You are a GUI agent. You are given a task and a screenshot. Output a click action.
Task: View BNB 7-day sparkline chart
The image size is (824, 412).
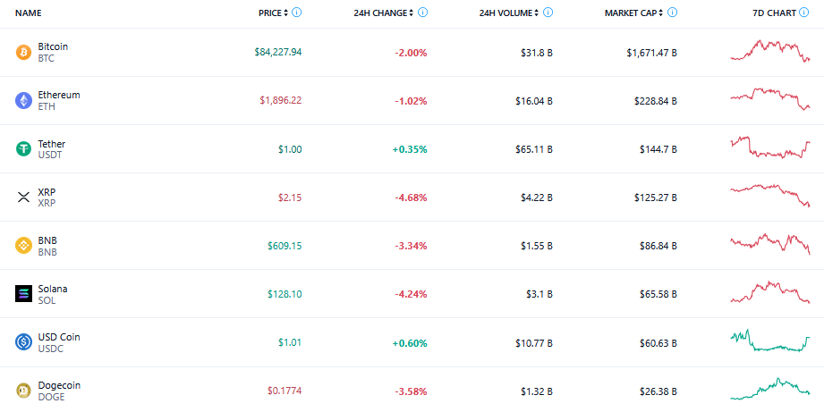[770, 244]
